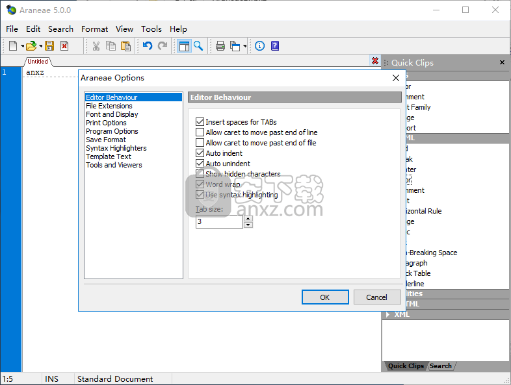Decrease Tab size with down arrow
Viewport: 511px width, 385px height.
pyautogui.click(x=248, y=225)
